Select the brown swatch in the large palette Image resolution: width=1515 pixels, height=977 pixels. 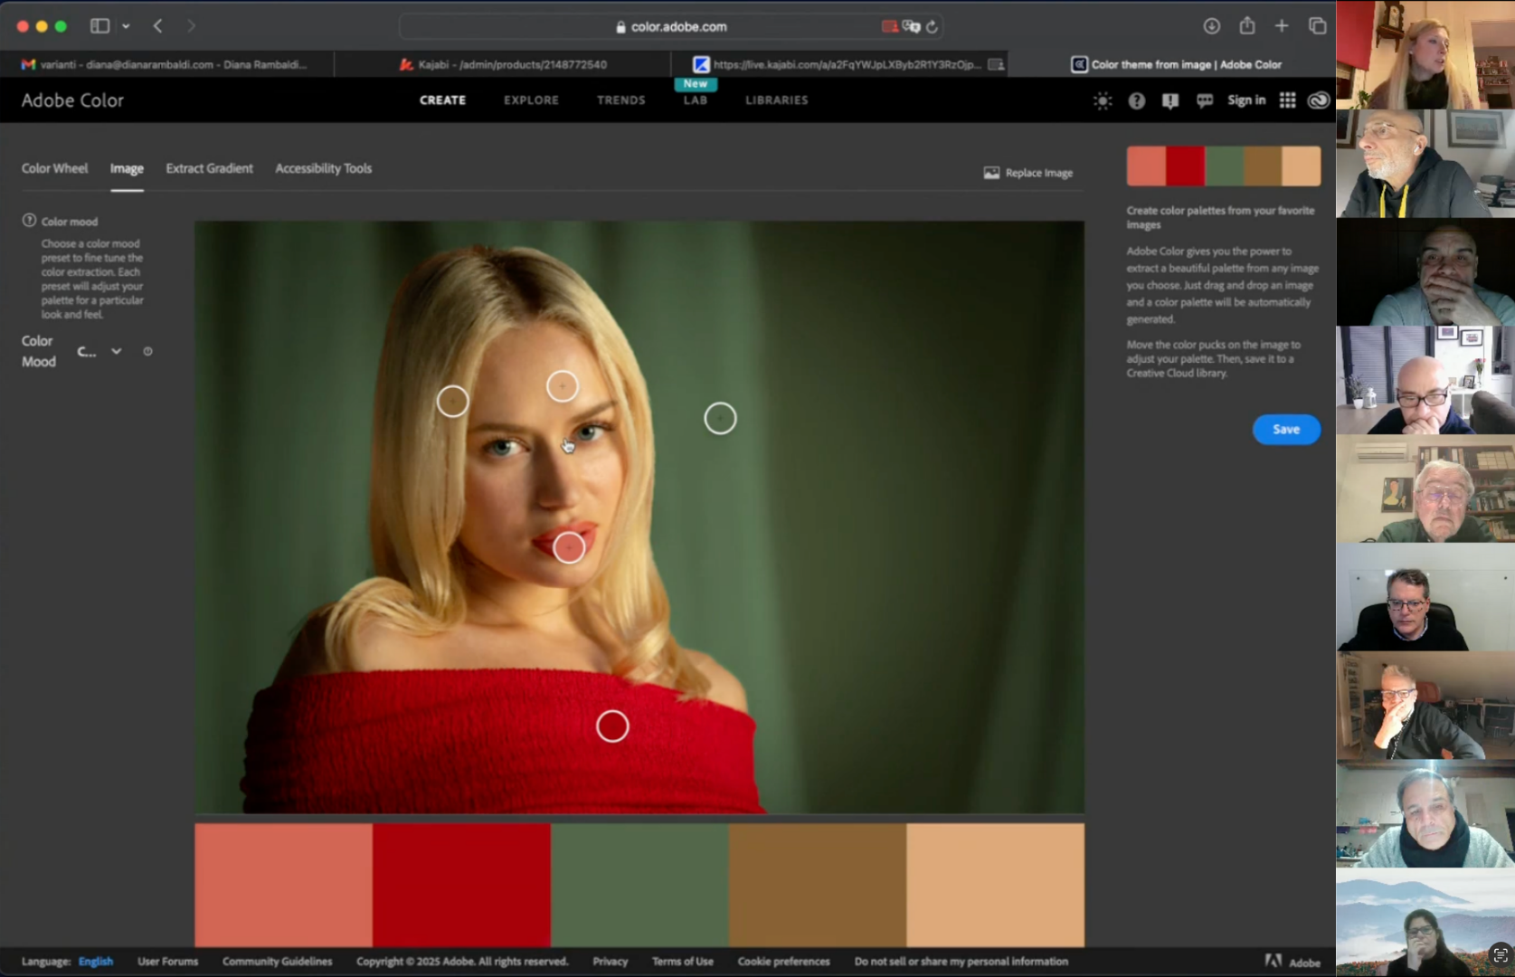coord(818,885)
